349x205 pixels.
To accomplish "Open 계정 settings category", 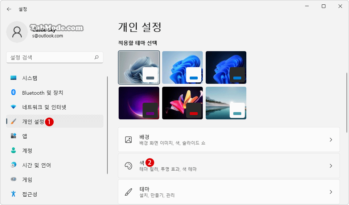I will click(x=55, y=151).
